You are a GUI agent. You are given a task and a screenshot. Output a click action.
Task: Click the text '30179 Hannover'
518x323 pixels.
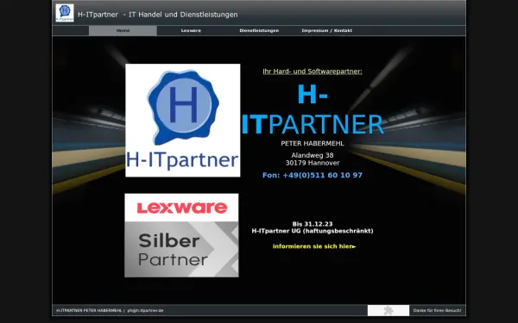click(x=313, y=163)
